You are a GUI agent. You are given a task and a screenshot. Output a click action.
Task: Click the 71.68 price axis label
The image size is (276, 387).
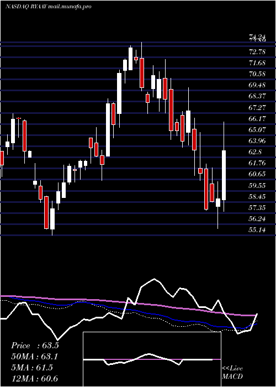257,63
